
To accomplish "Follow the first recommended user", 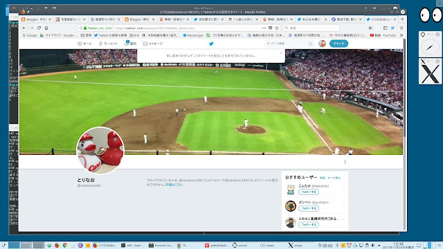I will 309,192.
